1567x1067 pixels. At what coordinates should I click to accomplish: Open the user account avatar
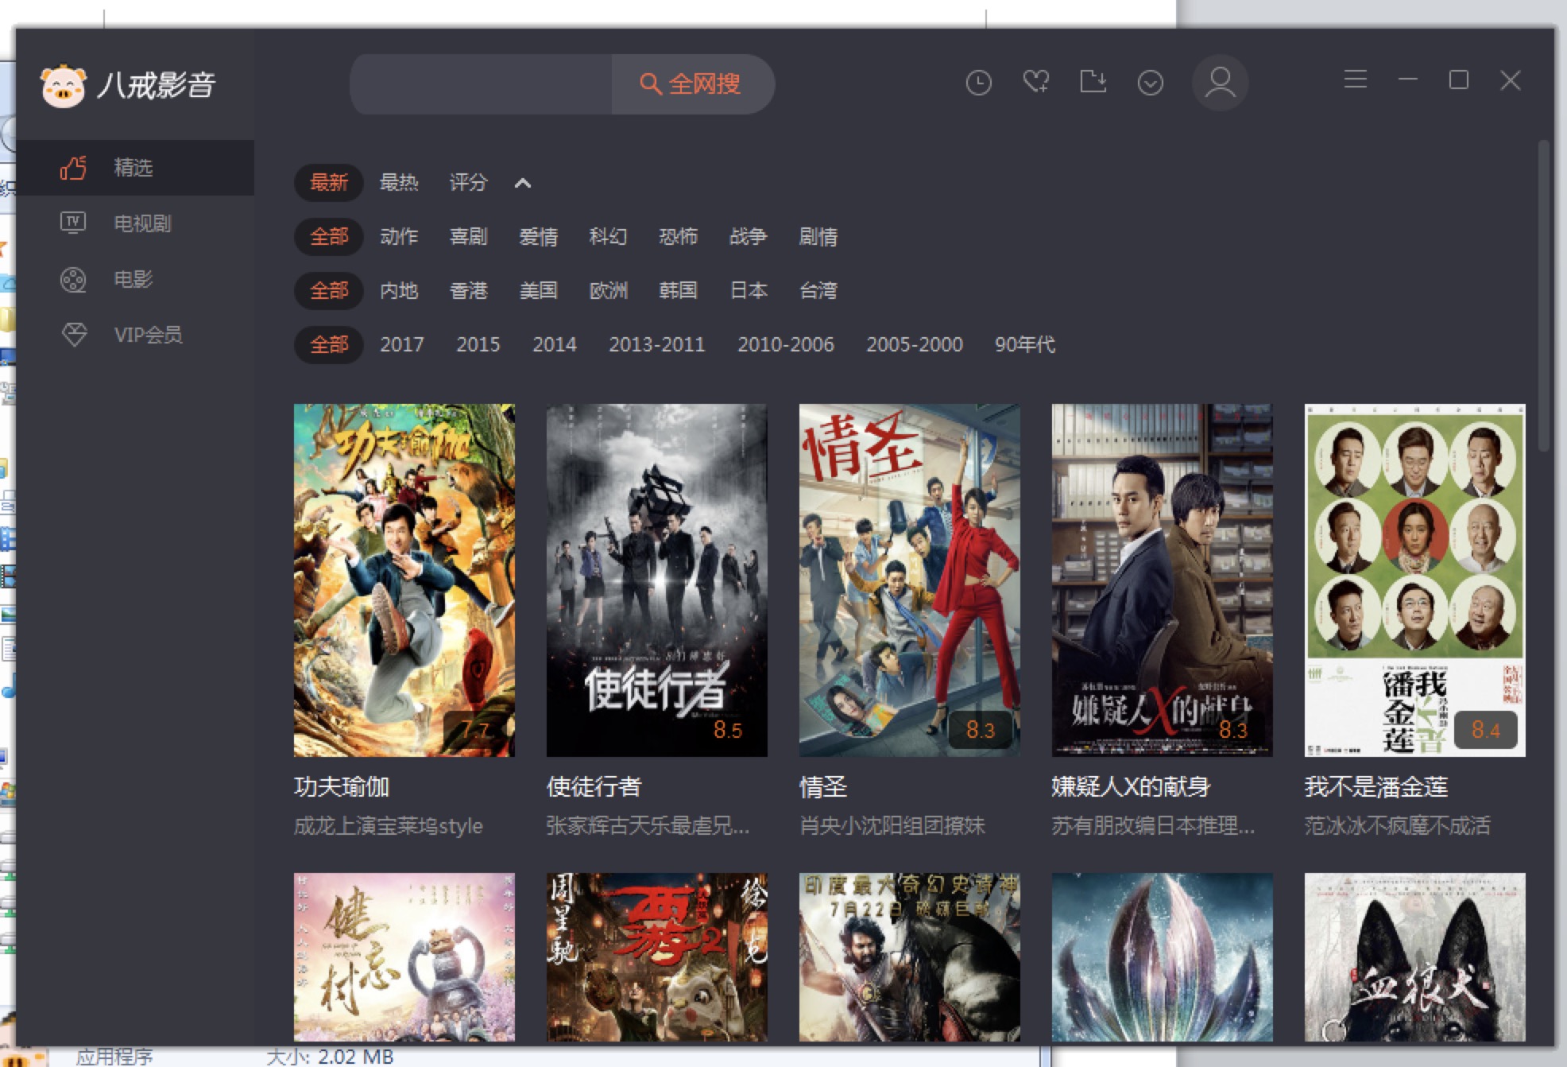pos(1220,83)
